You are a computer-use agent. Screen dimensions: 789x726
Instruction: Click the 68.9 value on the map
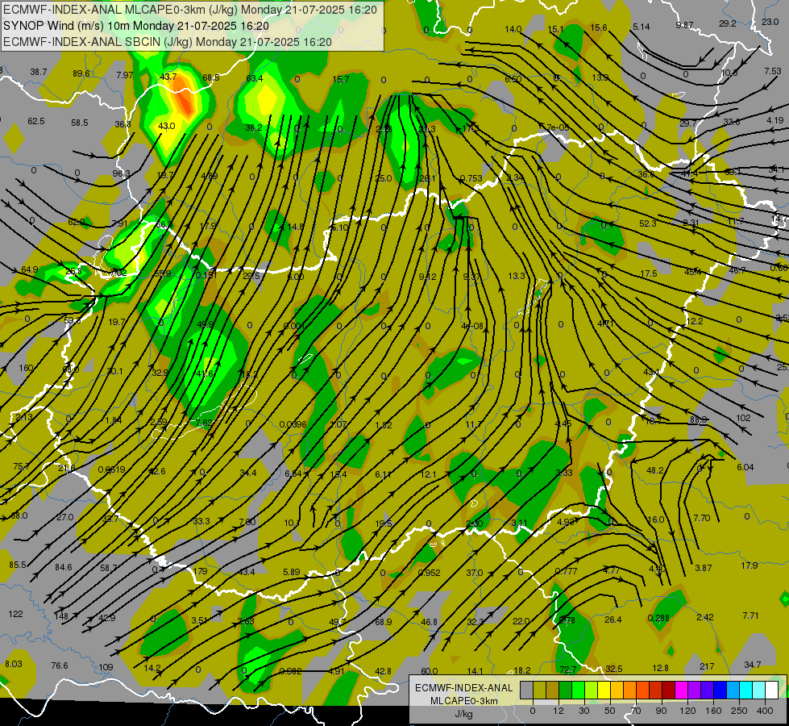point(383,622)
